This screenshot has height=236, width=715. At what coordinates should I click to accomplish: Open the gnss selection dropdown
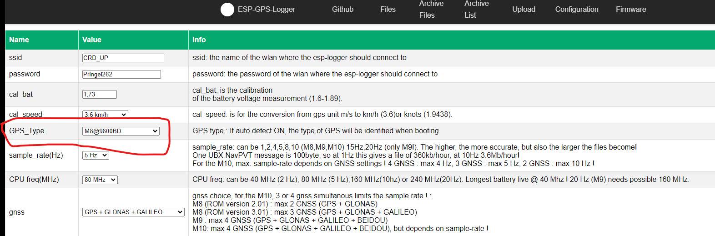click(x=133, y=212)
